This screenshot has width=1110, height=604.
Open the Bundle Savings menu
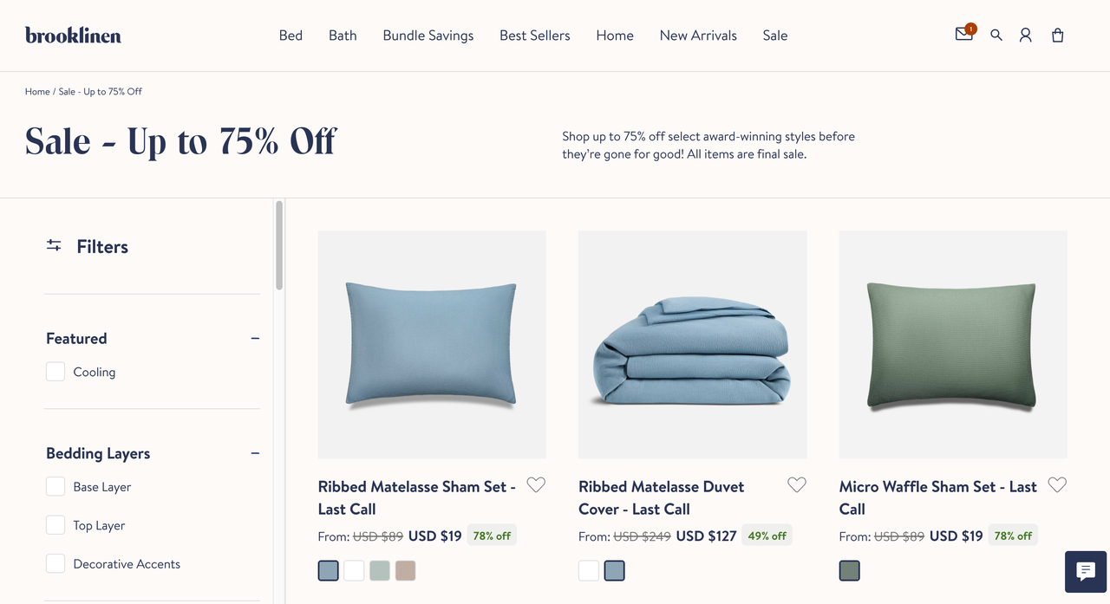(x=428, y=36)
